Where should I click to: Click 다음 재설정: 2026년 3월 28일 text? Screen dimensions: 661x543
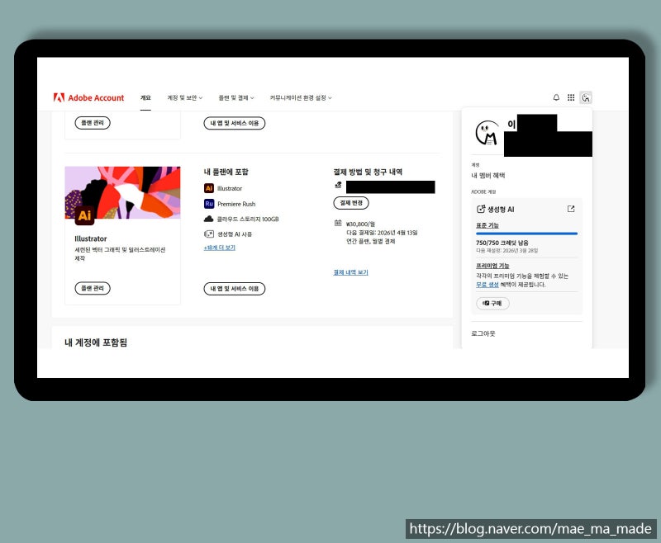507,250
